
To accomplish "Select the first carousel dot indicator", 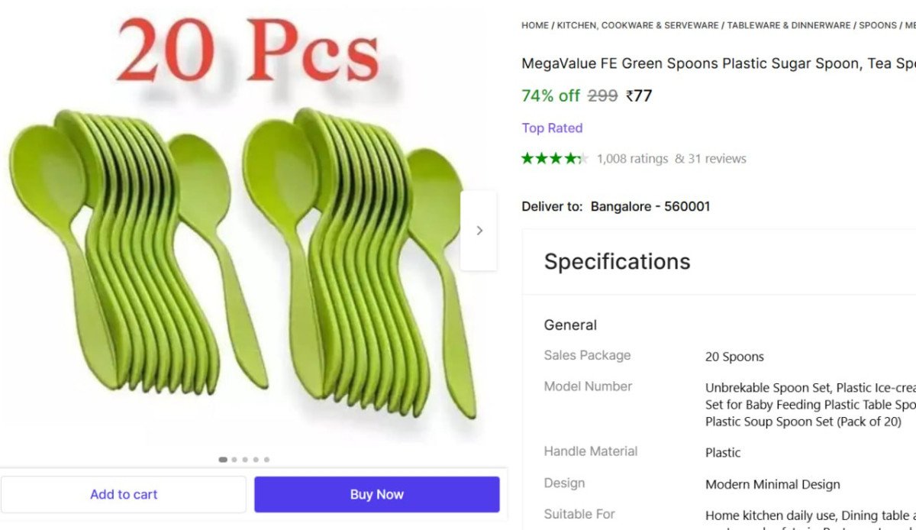I will point(223,460).
